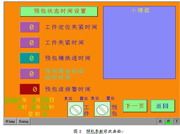Click the round T status icon
Viewport: 180px width, 134px height.
pyautogui.click(x=177, y=121)
